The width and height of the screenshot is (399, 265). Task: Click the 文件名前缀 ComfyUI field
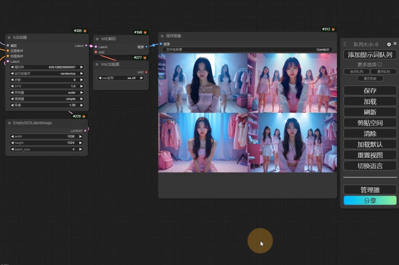[x=247, y=50]
